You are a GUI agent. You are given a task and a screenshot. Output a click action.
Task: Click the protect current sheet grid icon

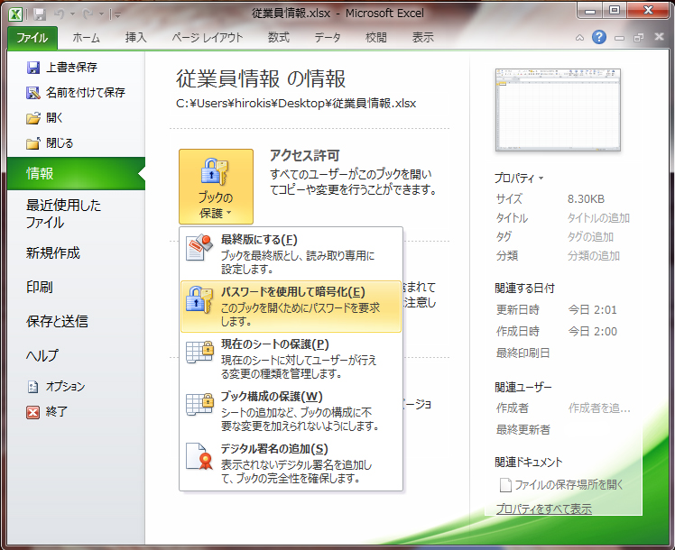coord(199,353)
